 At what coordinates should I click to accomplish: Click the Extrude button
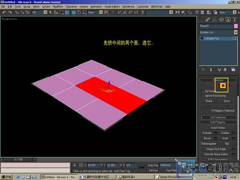(207, 133)
